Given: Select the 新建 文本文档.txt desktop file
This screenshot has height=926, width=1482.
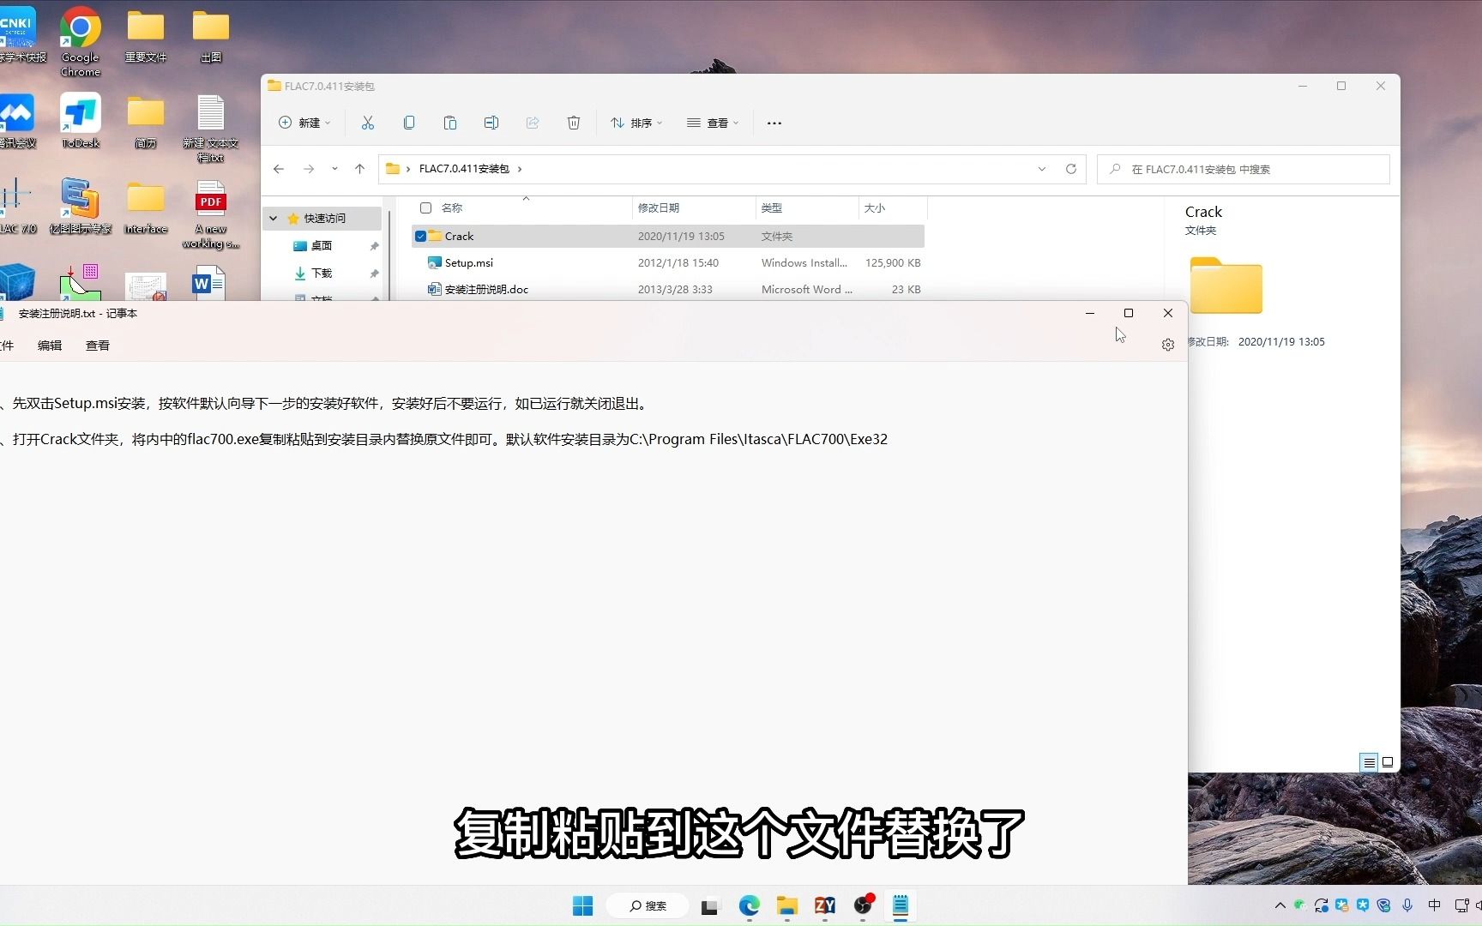Looking at the screenshot, I should 211,129.
